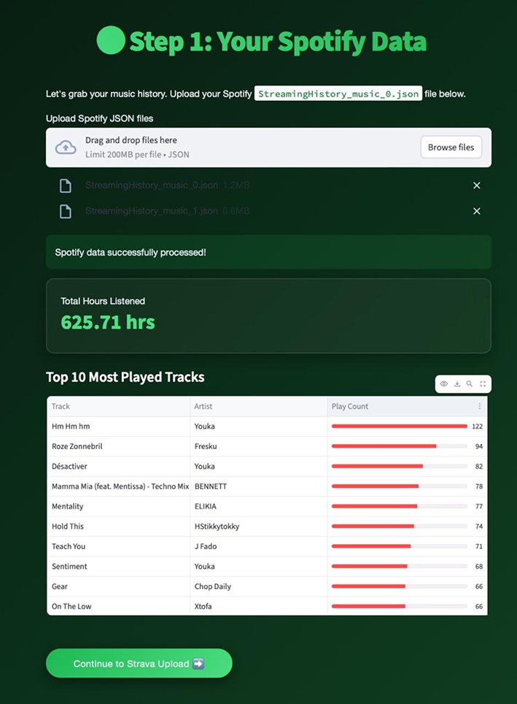Click the 'Fresku' artist cell
Image resolution: width=517 pixels, height=704 pixels.
[x=259, y=446]
